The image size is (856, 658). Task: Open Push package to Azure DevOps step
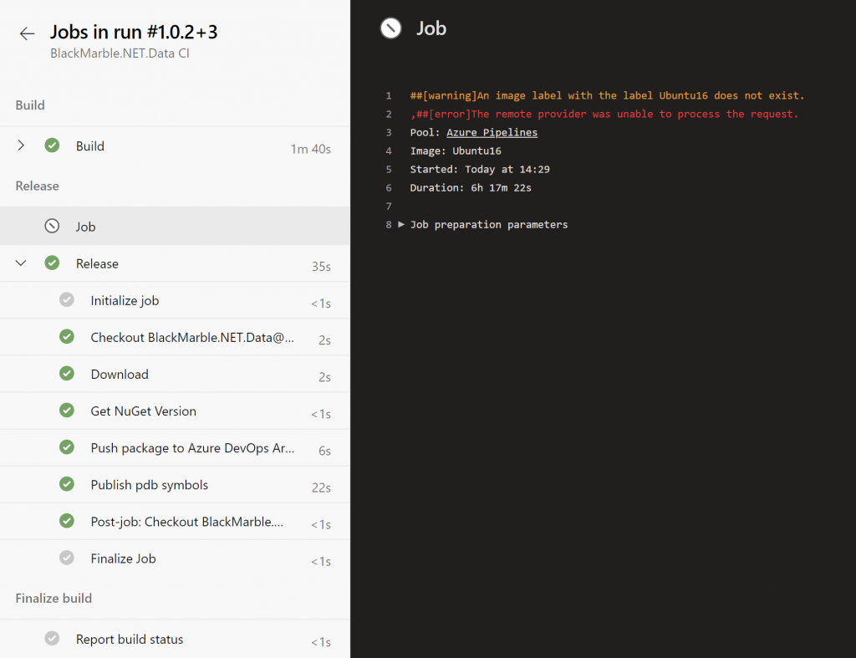point(175,448)
